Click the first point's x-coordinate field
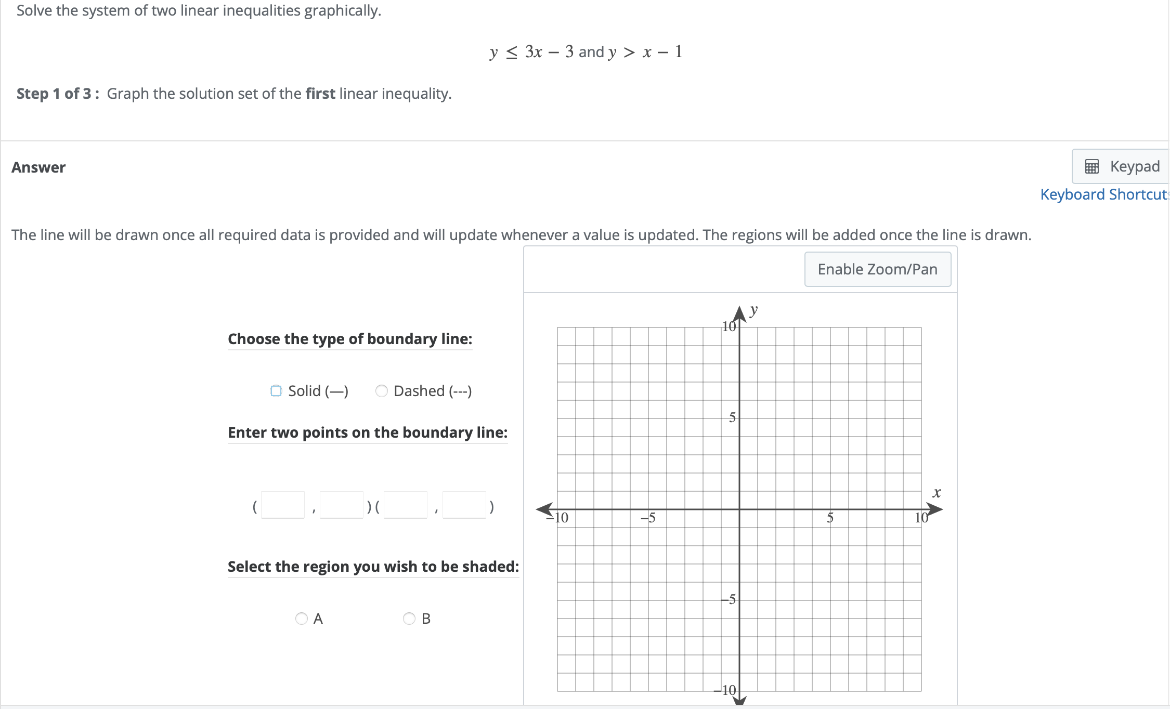 click(x=282, y=504)
